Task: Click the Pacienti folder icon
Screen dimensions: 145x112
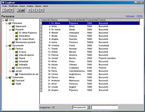Action: (x=13, y=30)
